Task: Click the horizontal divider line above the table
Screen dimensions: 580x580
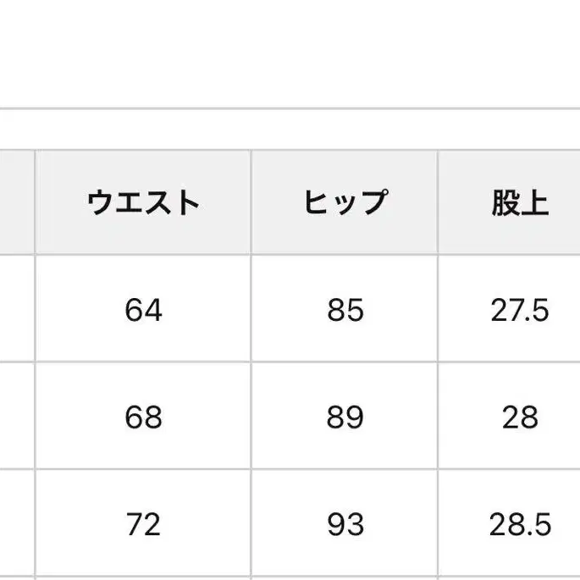Action: tap(290, 109)
